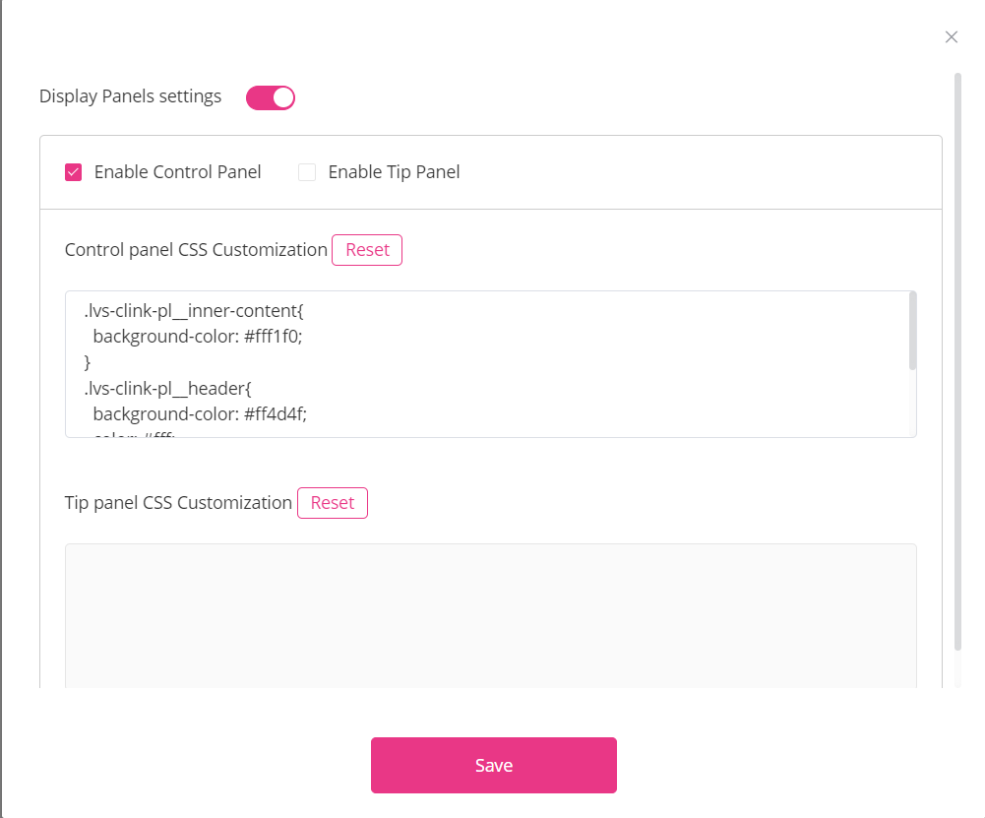Uncheck the Enable Control Panel checkbox
This screenshot has height=818, width=985.
point(73,172)
